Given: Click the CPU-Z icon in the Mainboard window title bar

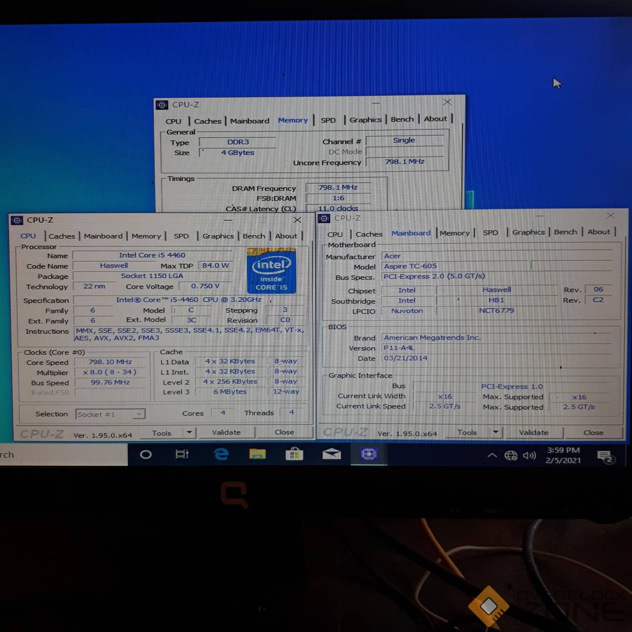Looking at the screenshot, I should pyautogui.click(x=324, y=218).
